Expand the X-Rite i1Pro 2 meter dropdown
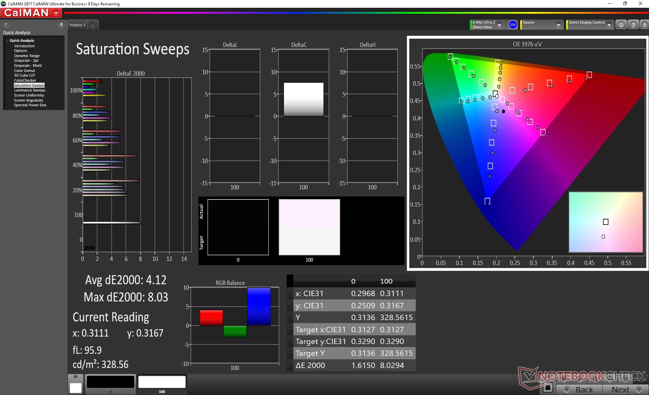 499,25
